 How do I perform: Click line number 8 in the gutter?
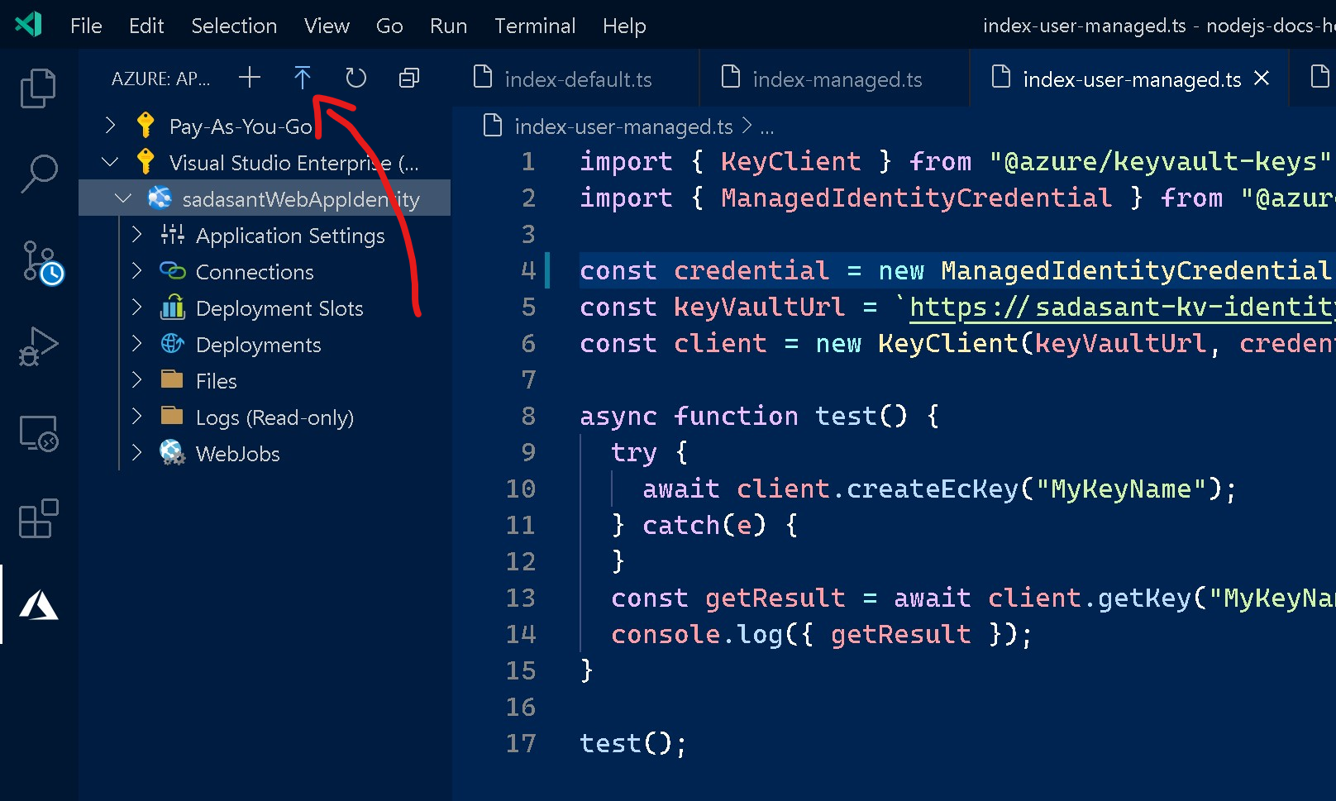[x=528, y=416]
